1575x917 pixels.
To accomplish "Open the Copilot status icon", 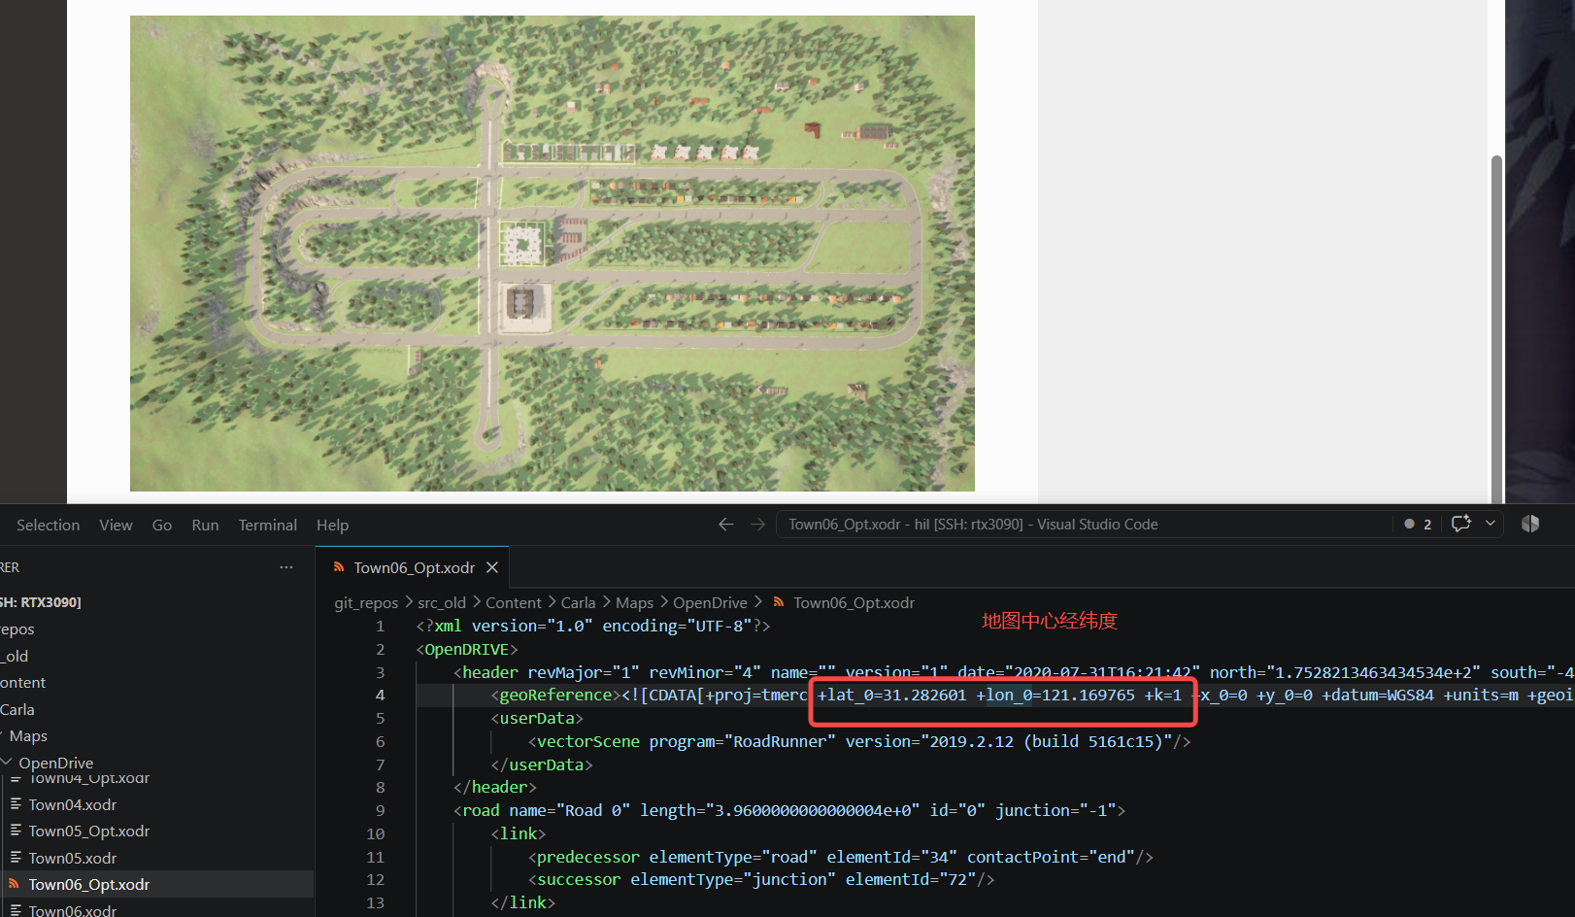I will (x=1530, y=524).
